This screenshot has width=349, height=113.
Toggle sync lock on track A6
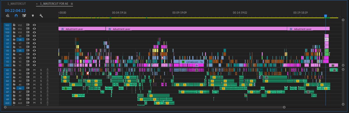click(28, 88)
